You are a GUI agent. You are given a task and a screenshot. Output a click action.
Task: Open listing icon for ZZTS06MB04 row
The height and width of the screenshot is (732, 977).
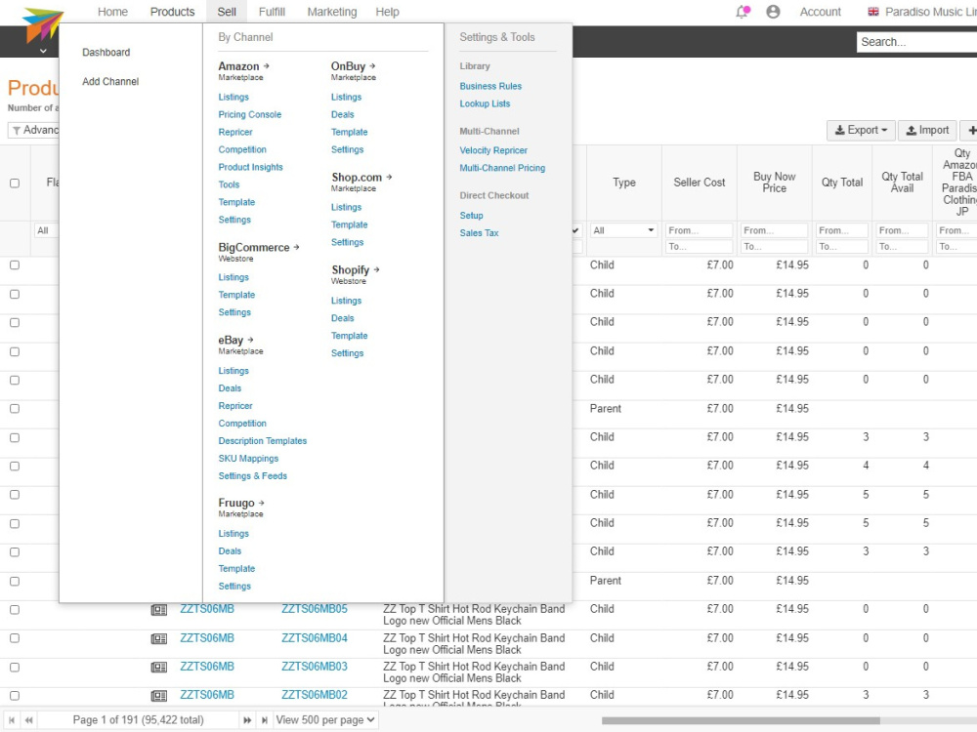159,638
